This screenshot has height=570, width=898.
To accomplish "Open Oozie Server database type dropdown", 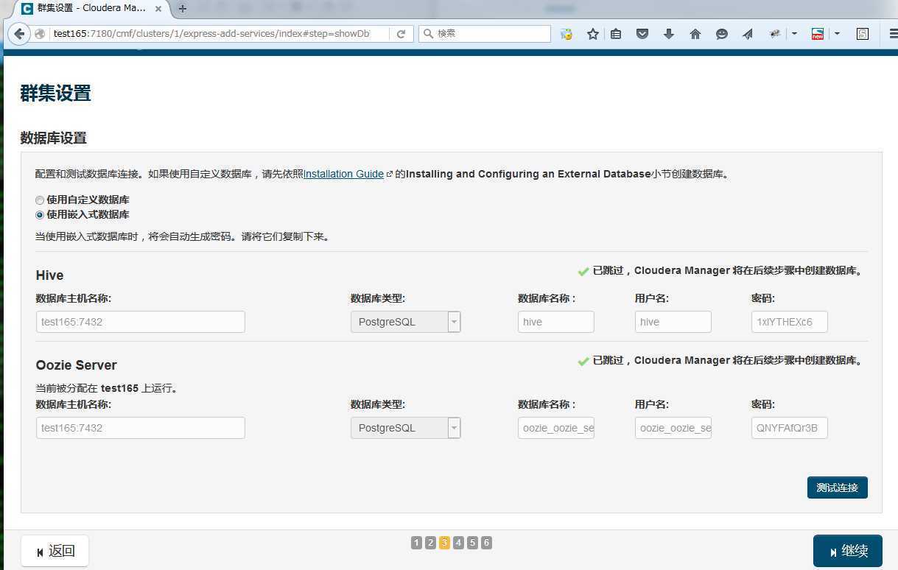I will pyautogui.click(x=405, y=428).
